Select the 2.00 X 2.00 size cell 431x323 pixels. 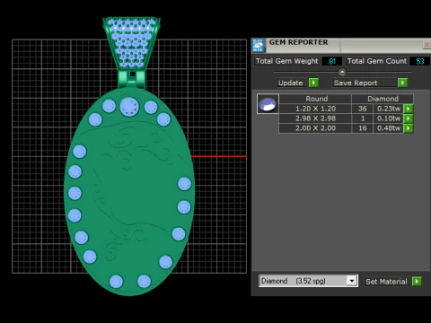[x=315, y=128]
